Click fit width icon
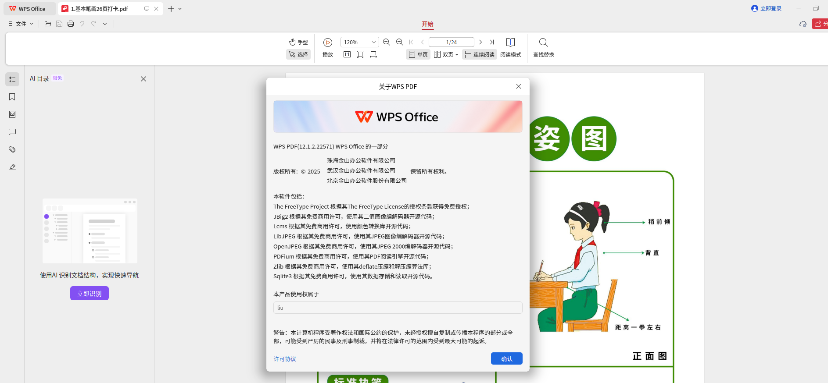Screen dimensions: 828x383 (373, 54)
